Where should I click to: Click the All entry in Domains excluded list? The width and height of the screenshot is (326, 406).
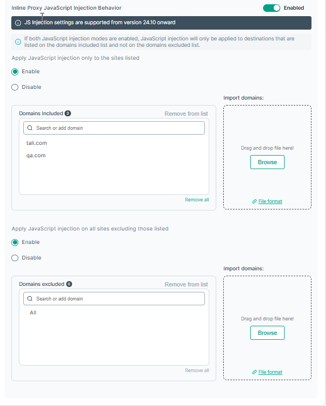[x=33, y=313]
